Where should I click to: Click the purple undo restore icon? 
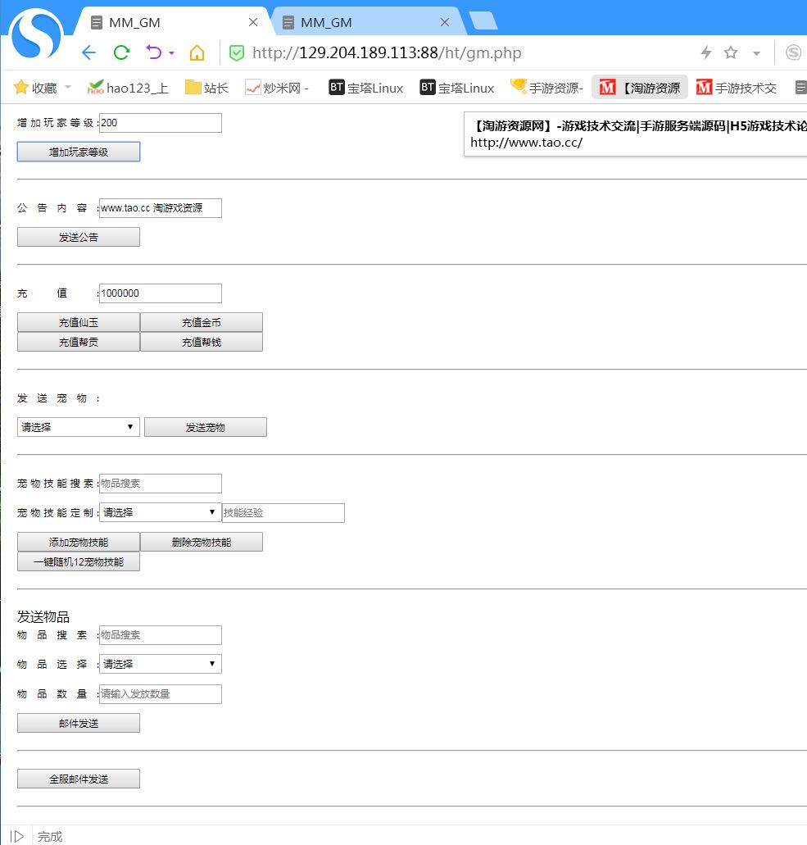(154, 53)
